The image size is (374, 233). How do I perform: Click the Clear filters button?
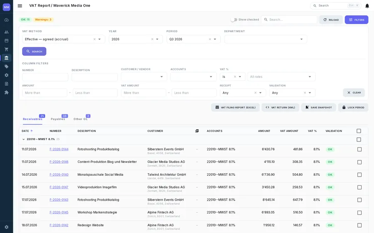point(354,92)
